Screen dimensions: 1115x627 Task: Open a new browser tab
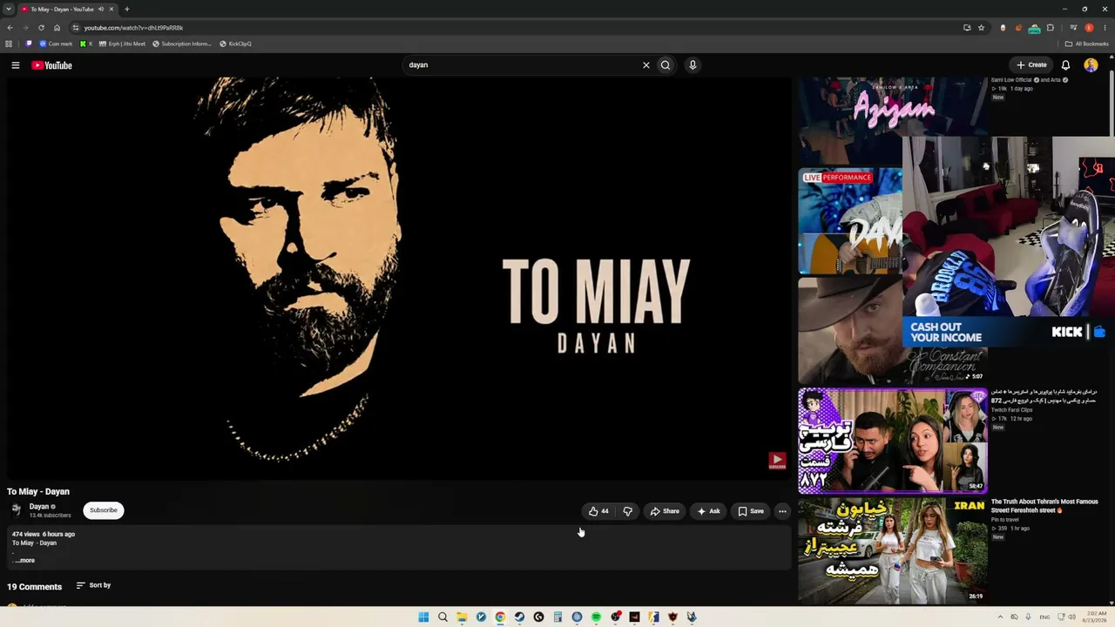[126, 9]
